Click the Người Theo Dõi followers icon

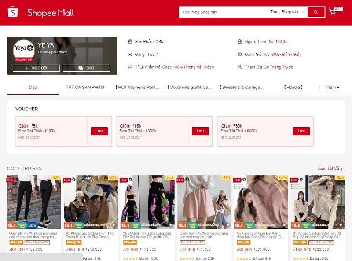coord(240,41)
